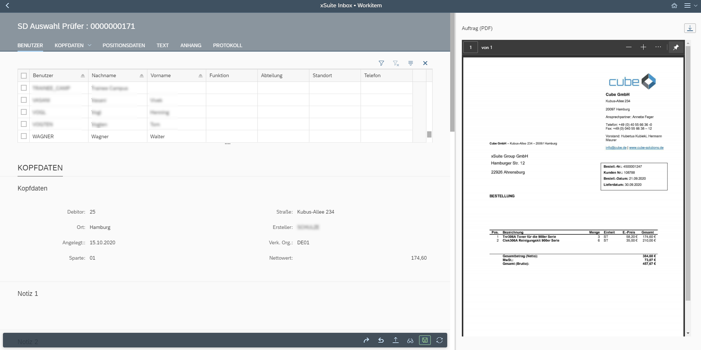701x350 pixels.
Task: Toggle the select-all checkbox in the table header
Action: pyautogui.click(x=24, y=76)
